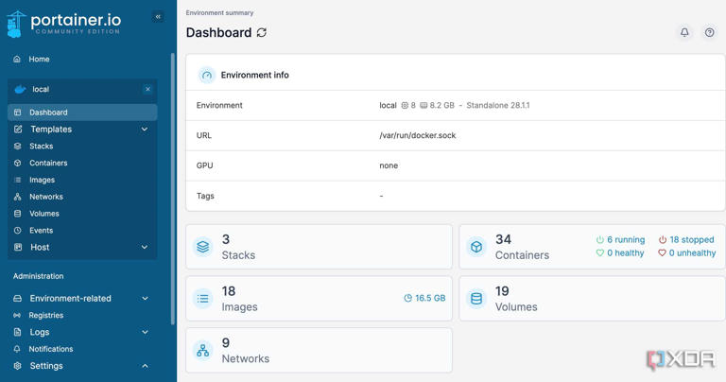Expand the Environment-related chevron
The image size is (726, 382).
[x=145, y=298]
